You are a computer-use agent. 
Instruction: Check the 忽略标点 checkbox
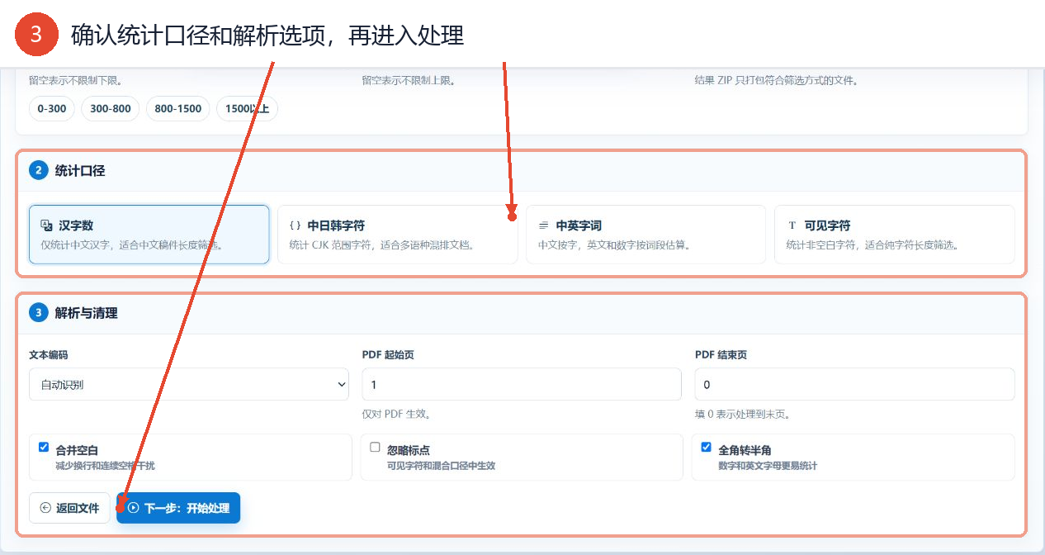(x=375, y=447)
